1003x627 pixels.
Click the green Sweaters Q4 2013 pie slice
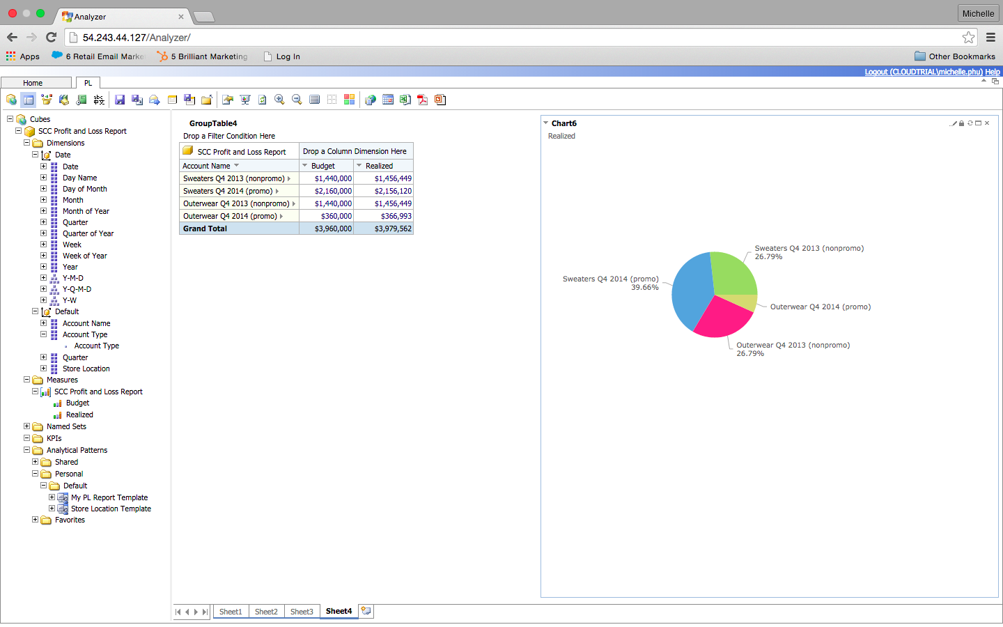pos(733,273)
